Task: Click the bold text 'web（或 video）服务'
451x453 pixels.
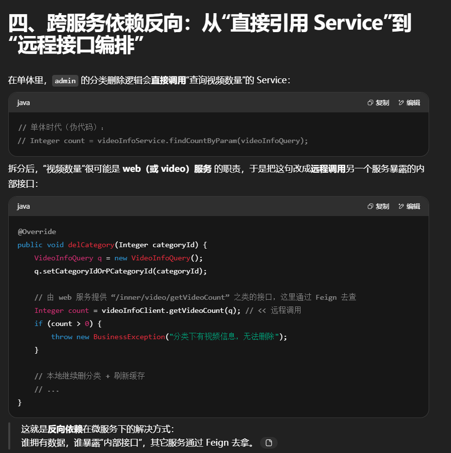Action: [x=167, y=169]
